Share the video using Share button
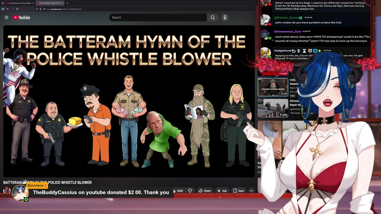Image resolution: width=381 pixels, height=214 pixels. click(x=204, y=191)
